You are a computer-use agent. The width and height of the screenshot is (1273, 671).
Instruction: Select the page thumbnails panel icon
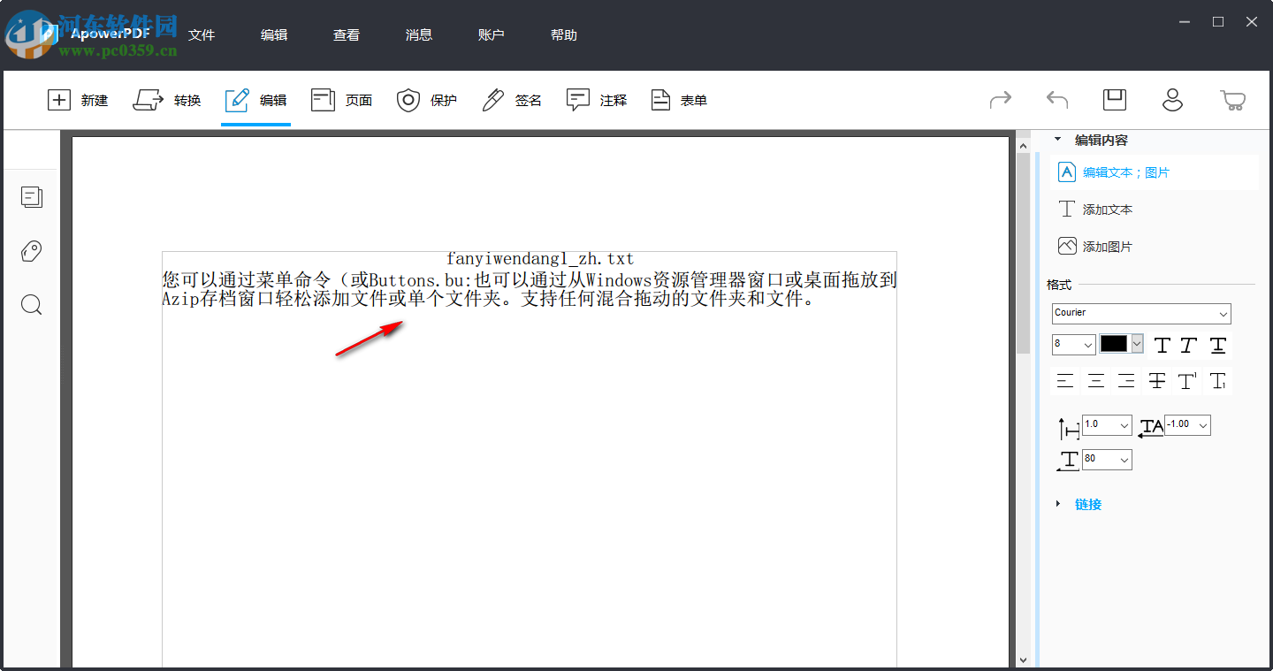point(31,196)
